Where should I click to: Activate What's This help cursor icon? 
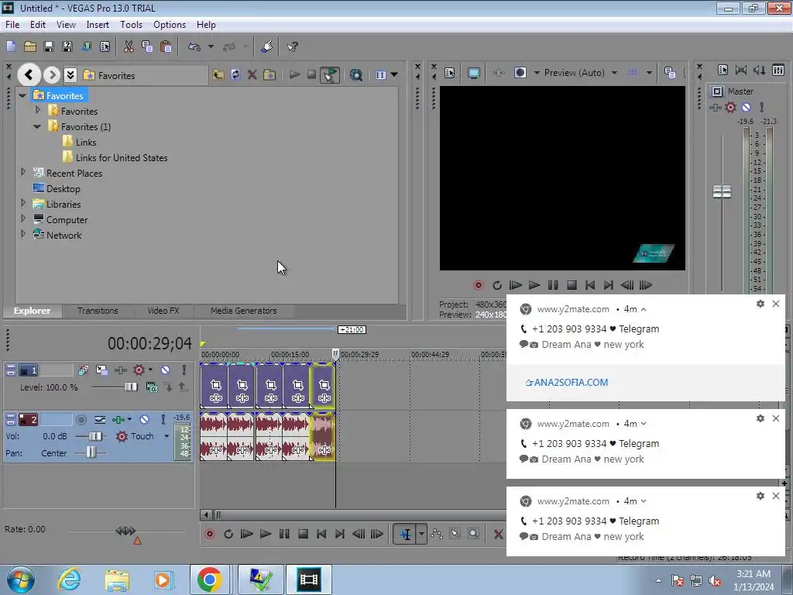292,47
